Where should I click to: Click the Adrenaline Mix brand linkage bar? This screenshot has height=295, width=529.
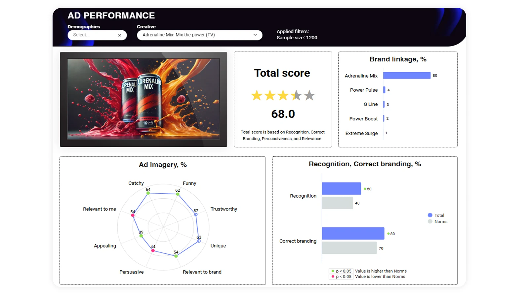(407, 76)
